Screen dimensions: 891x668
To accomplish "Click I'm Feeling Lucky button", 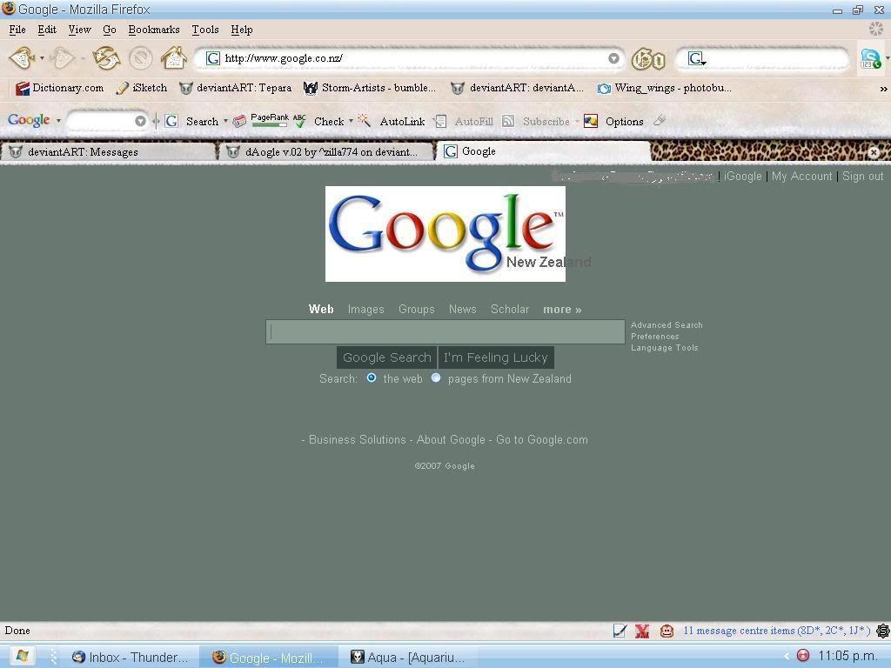I will [495, 357].
